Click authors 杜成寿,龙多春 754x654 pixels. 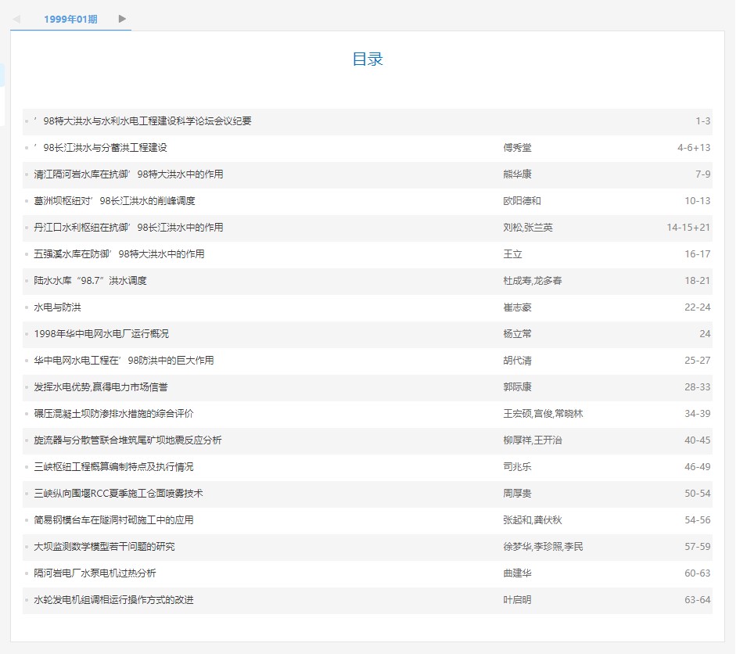click(533, 280)
